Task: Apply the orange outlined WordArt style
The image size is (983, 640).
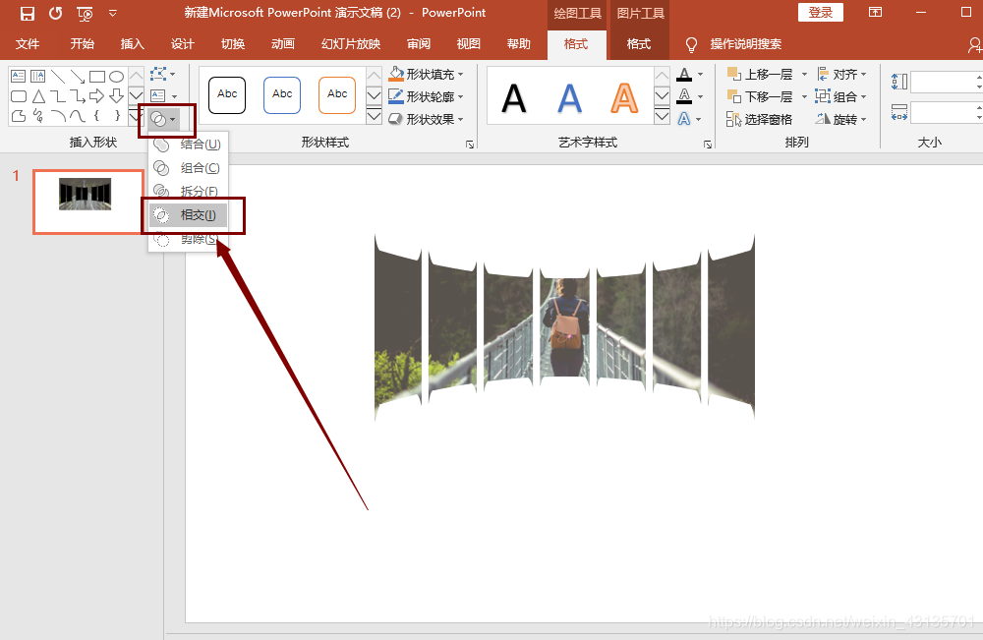Action: click(x=624, y=98)
